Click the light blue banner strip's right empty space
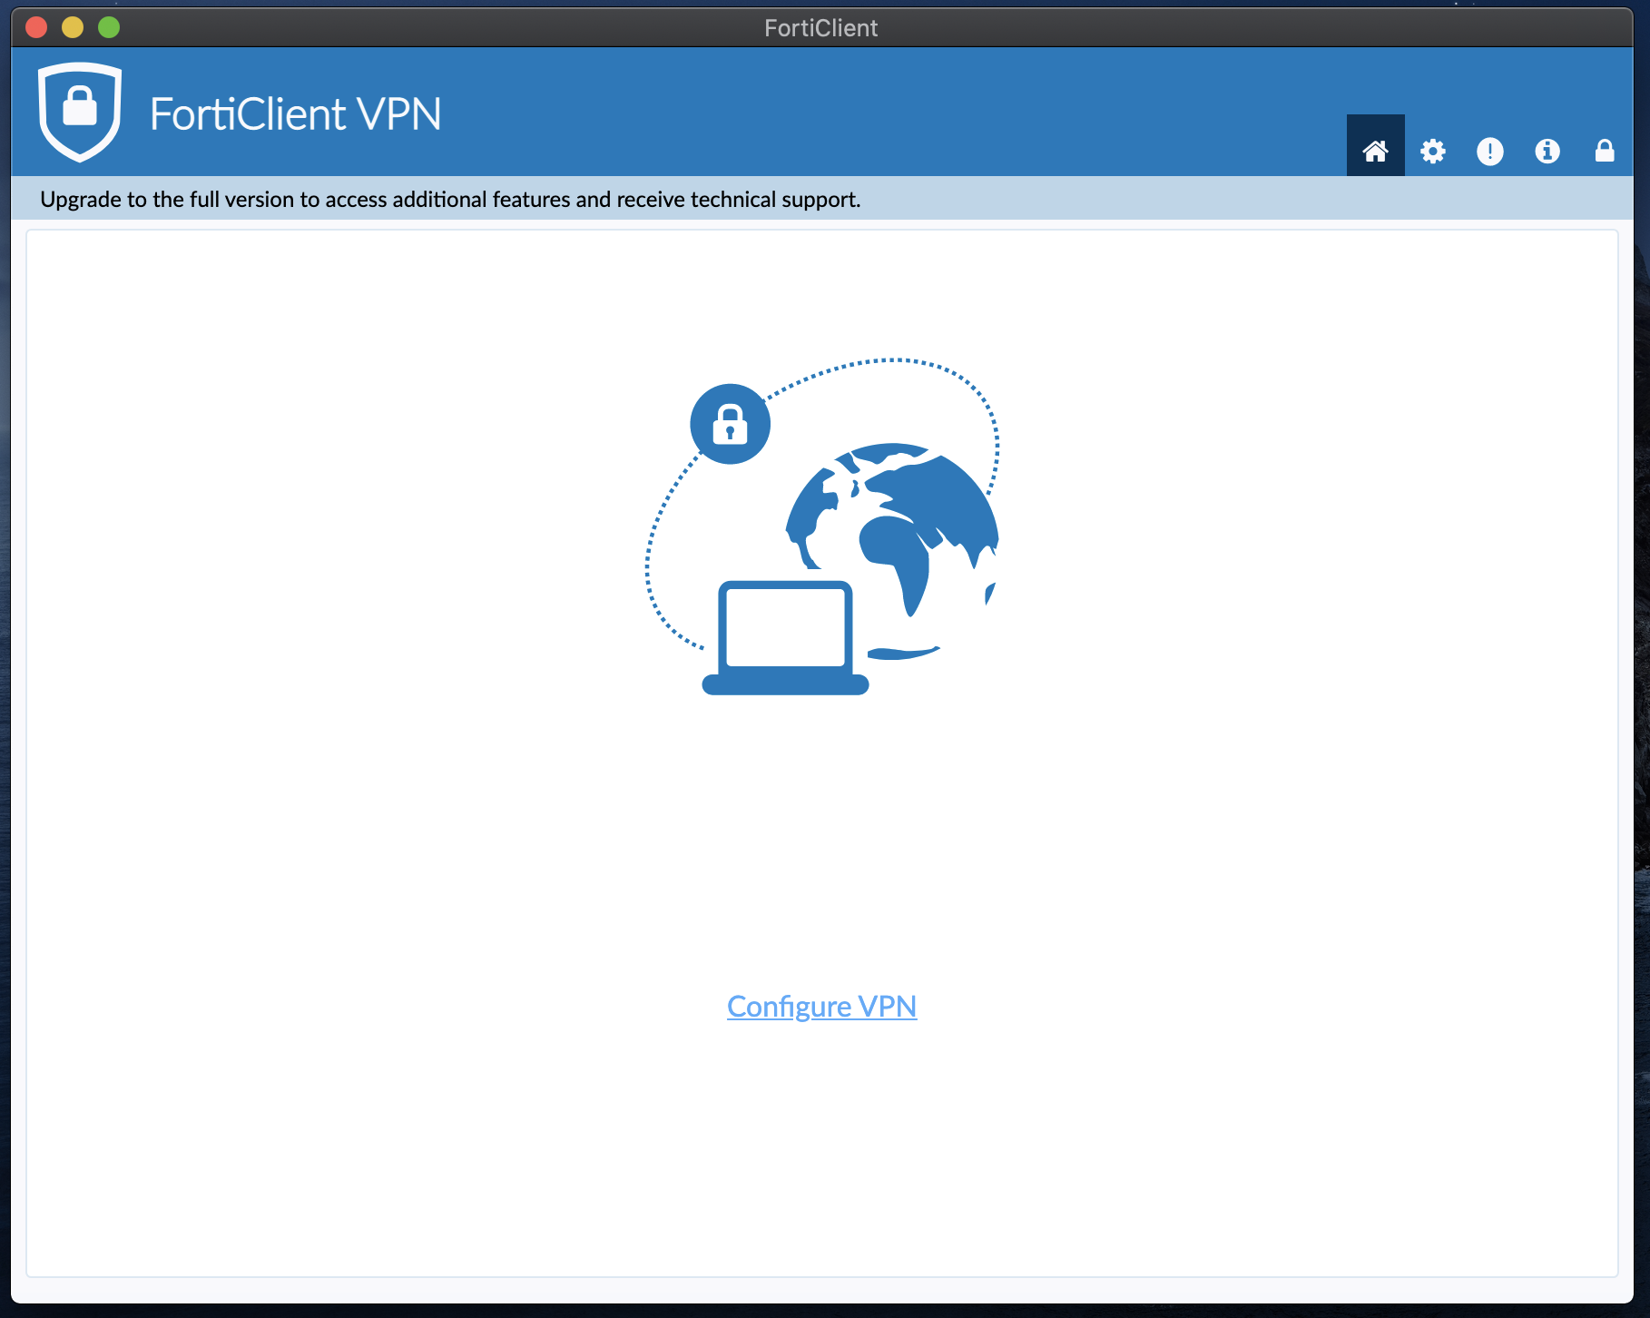Viewport: 1650px width, 1318px height. coord(1243,199)
